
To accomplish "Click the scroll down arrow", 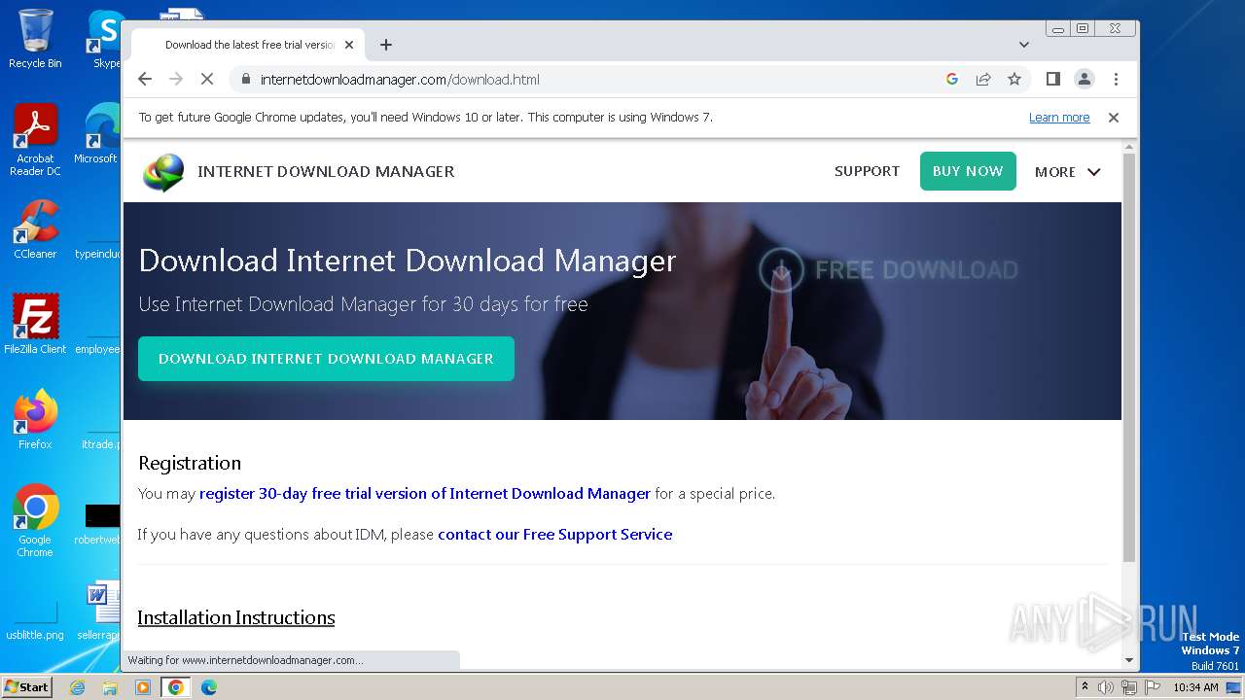I will 1129,660.
